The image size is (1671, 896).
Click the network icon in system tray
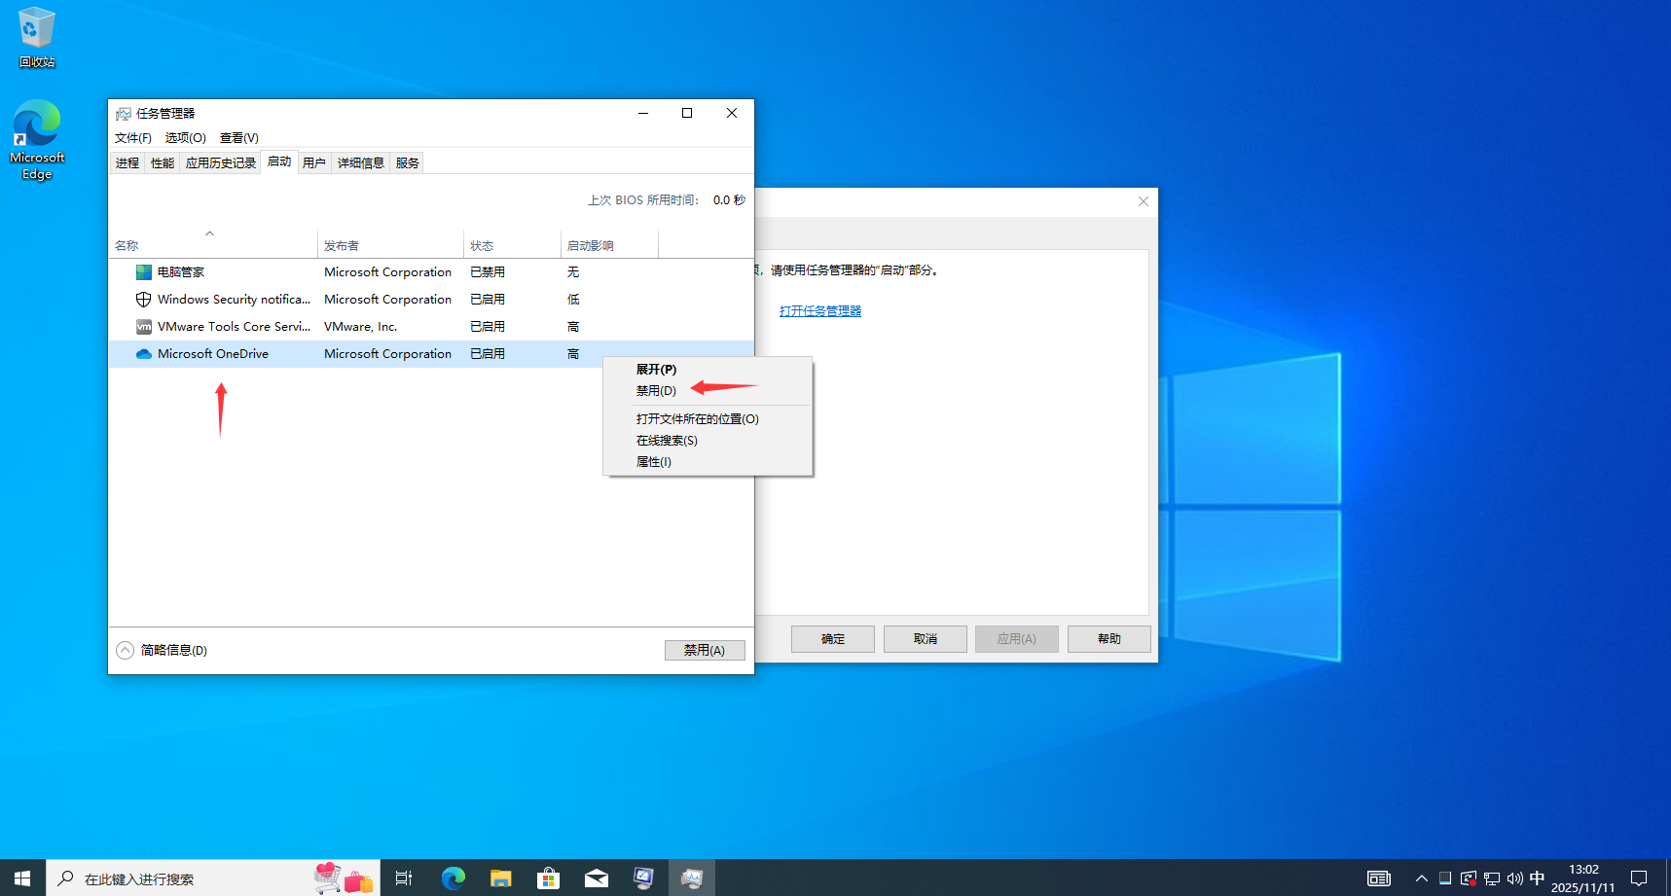tap(1490, 878)
